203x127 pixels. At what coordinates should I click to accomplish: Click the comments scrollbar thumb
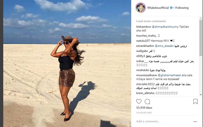(201, 38)
